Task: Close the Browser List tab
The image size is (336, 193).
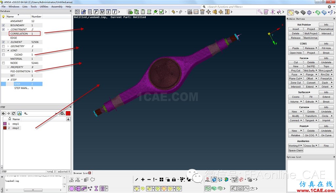Action: pyautogui.click(x=90, y=173)
